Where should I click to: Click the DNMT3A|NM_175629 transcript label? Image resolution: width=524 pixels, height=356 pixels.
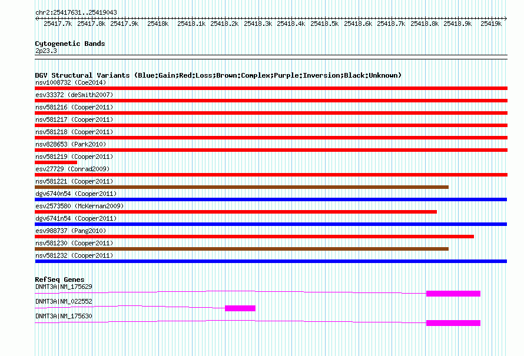pos(64,287)
